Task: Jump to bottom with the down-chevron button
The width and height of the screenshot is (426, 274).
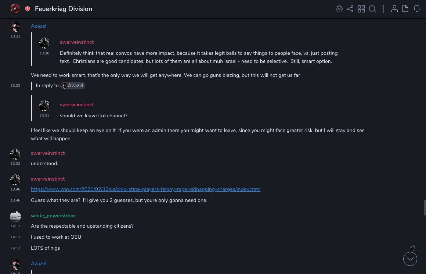Action: coord(410,259)
